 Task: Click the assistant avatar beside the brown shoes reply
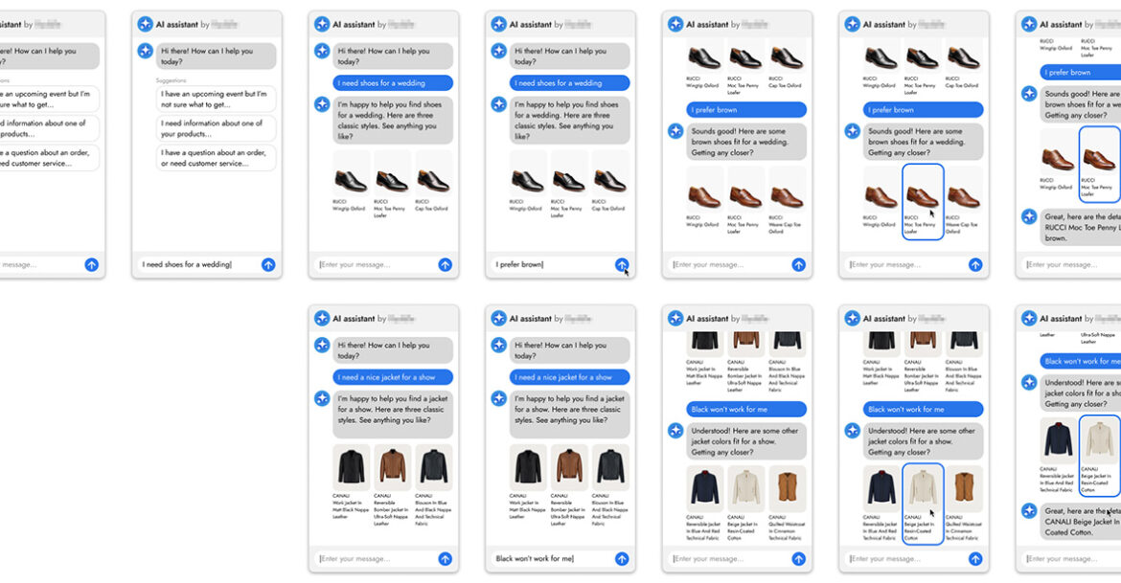[x=675, y=131]
